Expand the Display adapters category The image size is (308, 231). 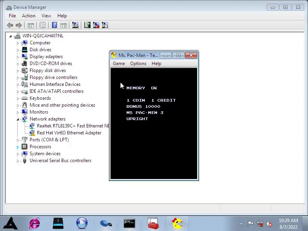click(18, 57)
